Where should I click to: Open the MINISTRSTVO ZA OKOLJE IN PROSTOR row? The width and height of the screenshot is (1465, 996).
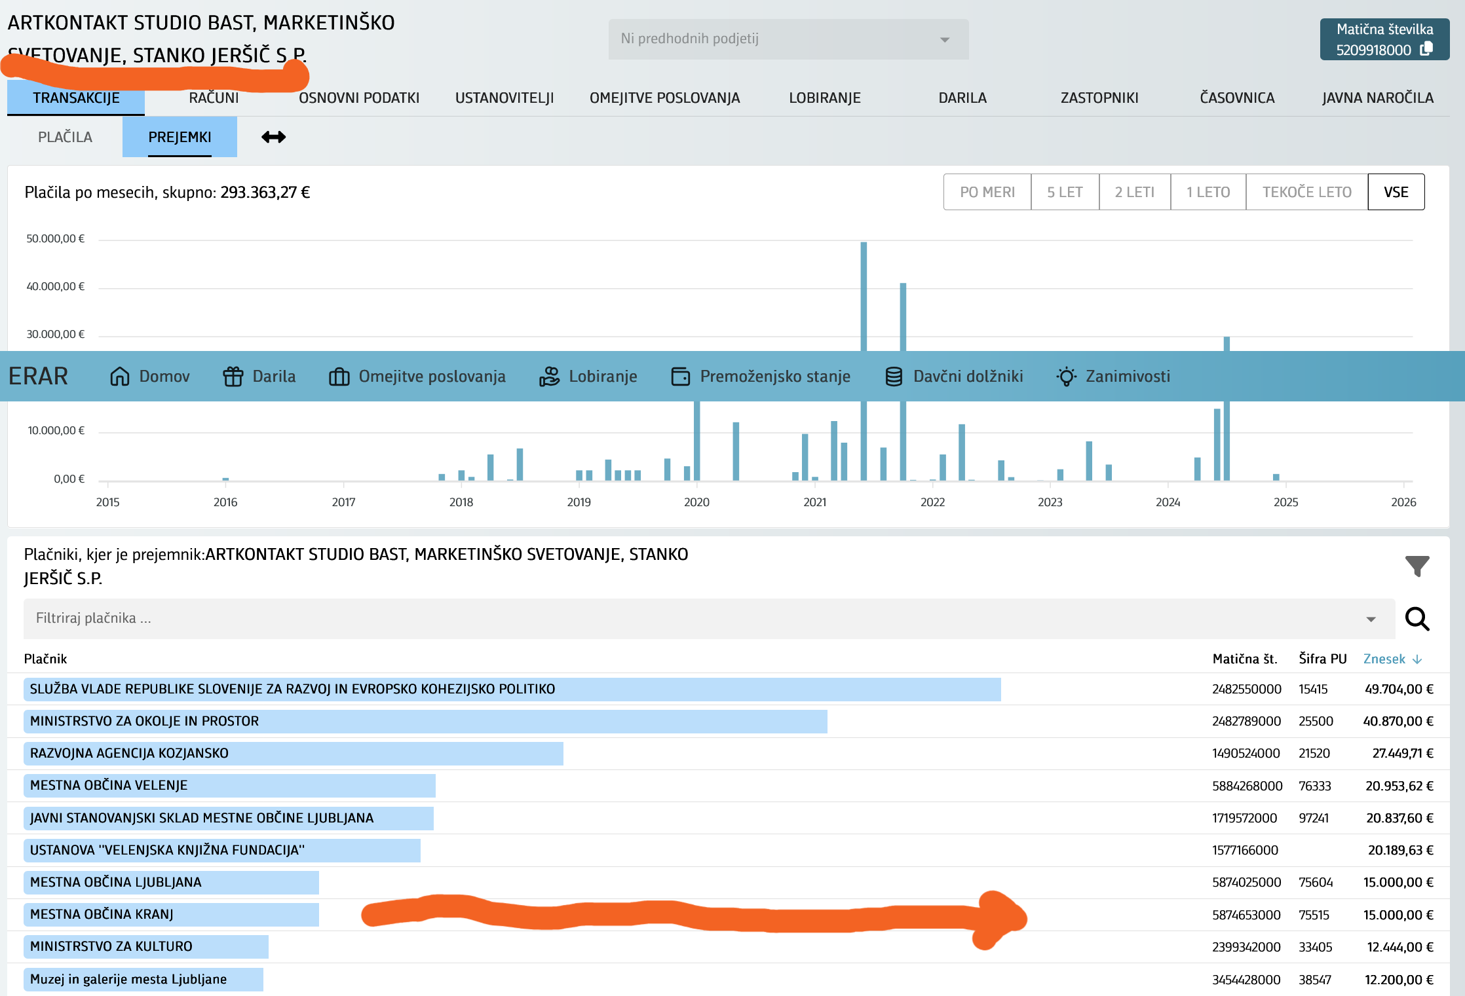[x=144, y=721]
